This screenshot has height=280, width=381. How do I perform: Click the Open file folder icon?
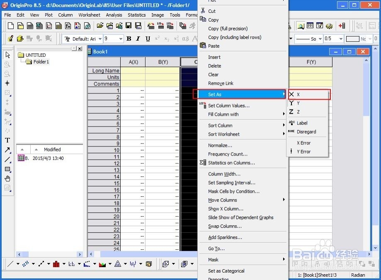[100, 26]
